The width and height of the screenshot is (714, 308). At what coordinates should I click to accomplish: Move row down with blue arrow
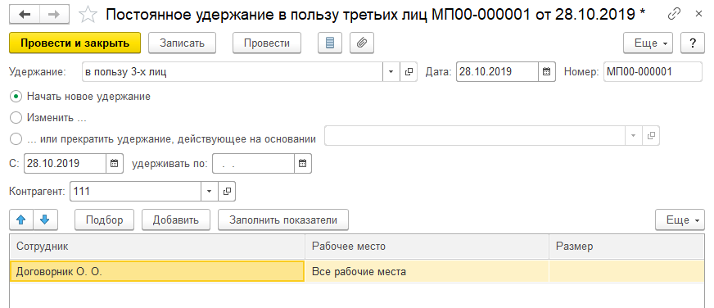[x=44, y=220]
